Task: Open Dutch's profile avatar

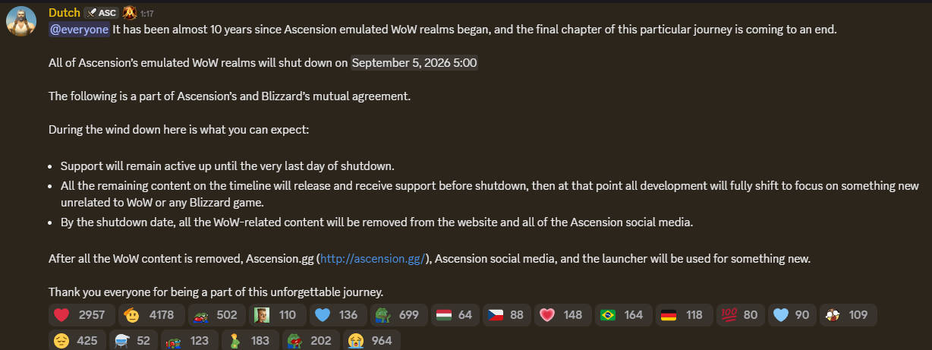Action: [20, 20]
